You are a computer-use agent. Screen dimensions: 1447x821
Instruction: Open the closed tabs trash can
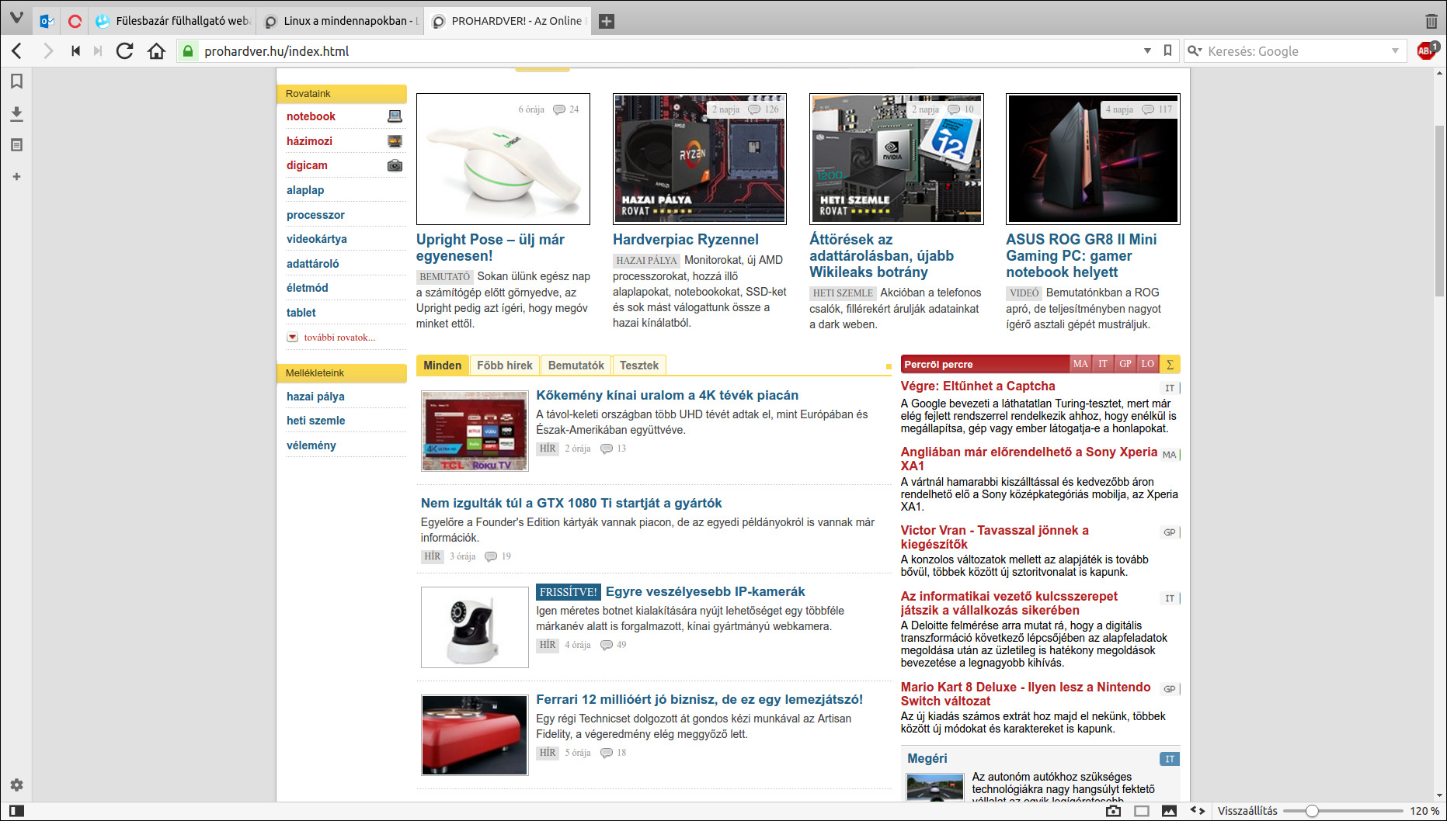click(1431, 21)
